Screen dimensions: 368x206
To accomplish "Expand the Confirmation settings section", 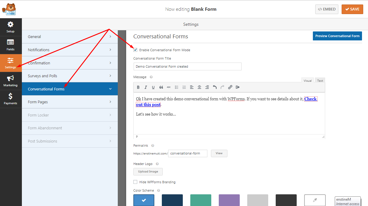I will point(70,63).
